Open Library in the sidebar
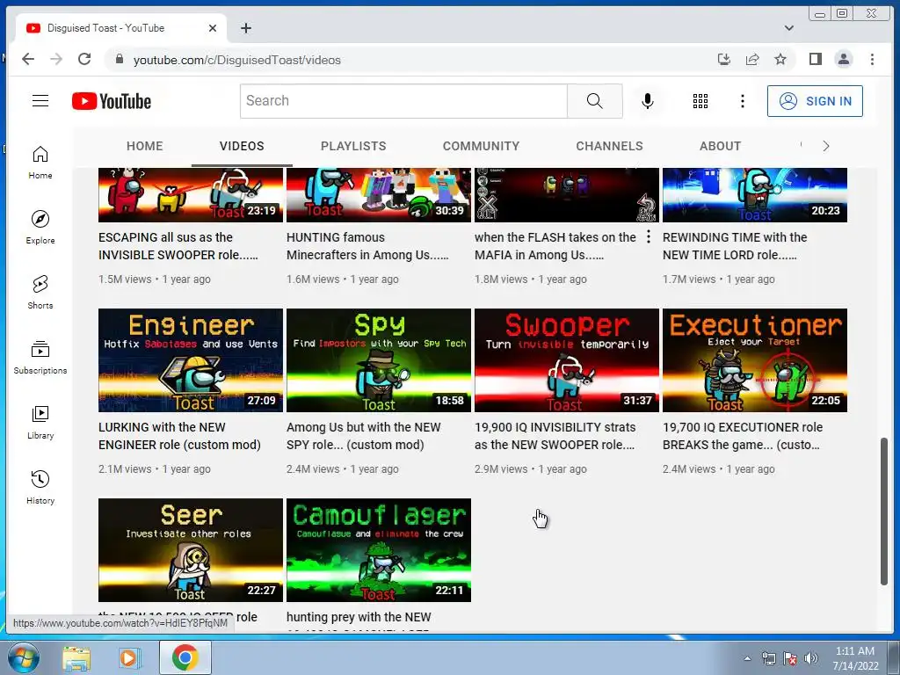 pos(40,423)
